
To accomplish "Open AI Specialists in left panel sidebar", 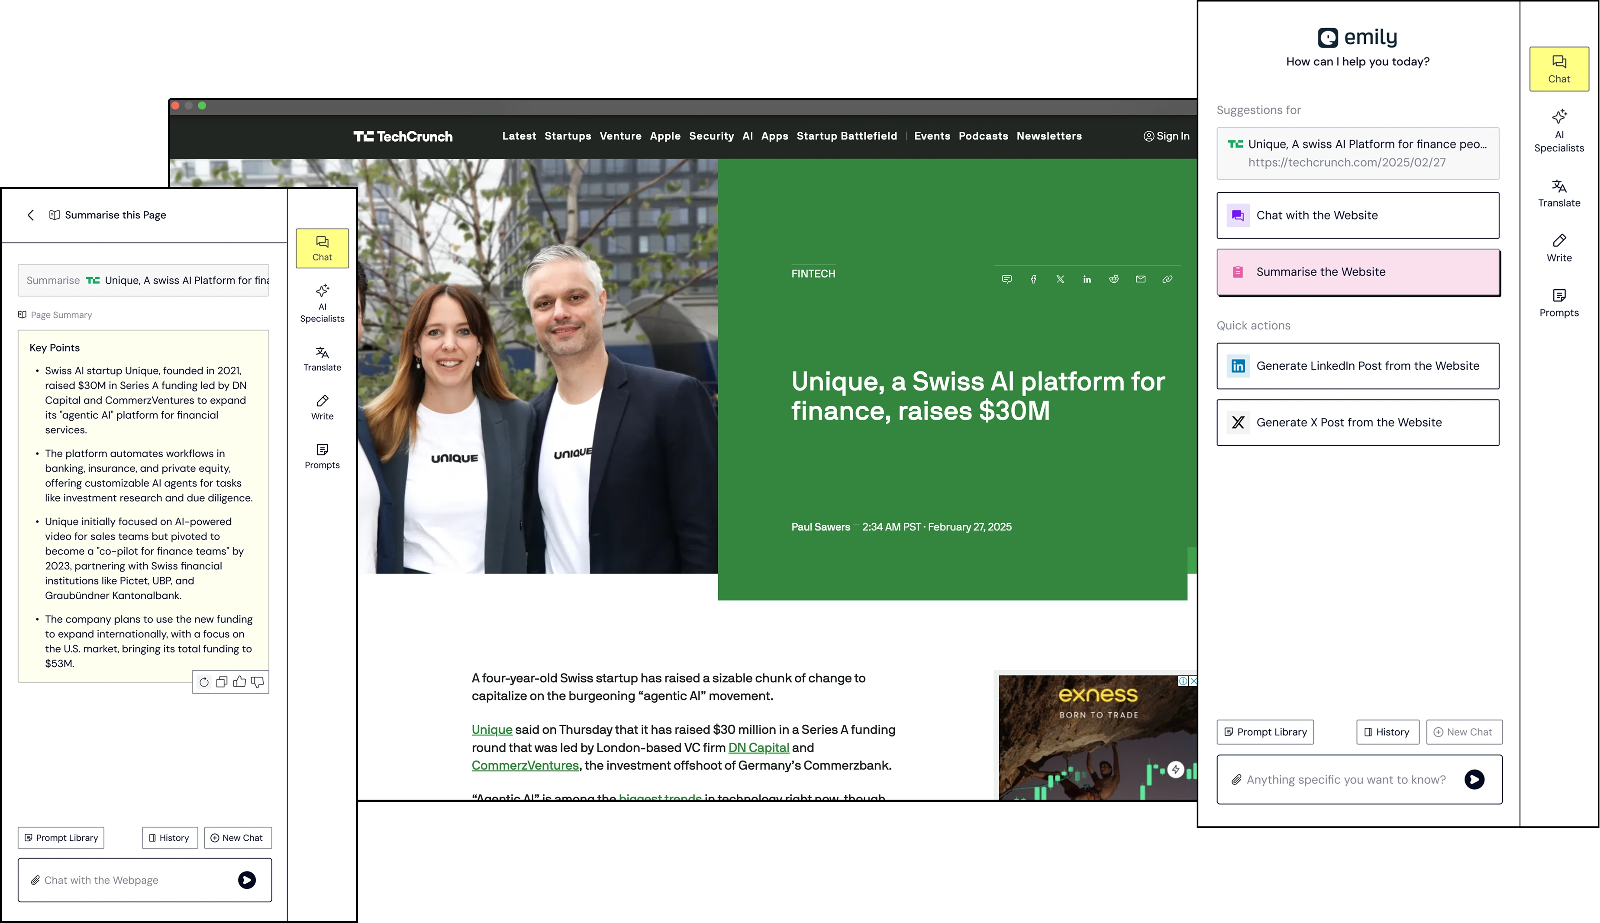I will (322, 303).
